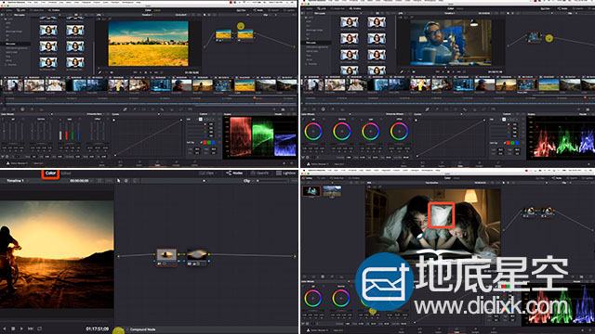
Task: Click the OpenFX button in top bar
Action: coord(260,173)
